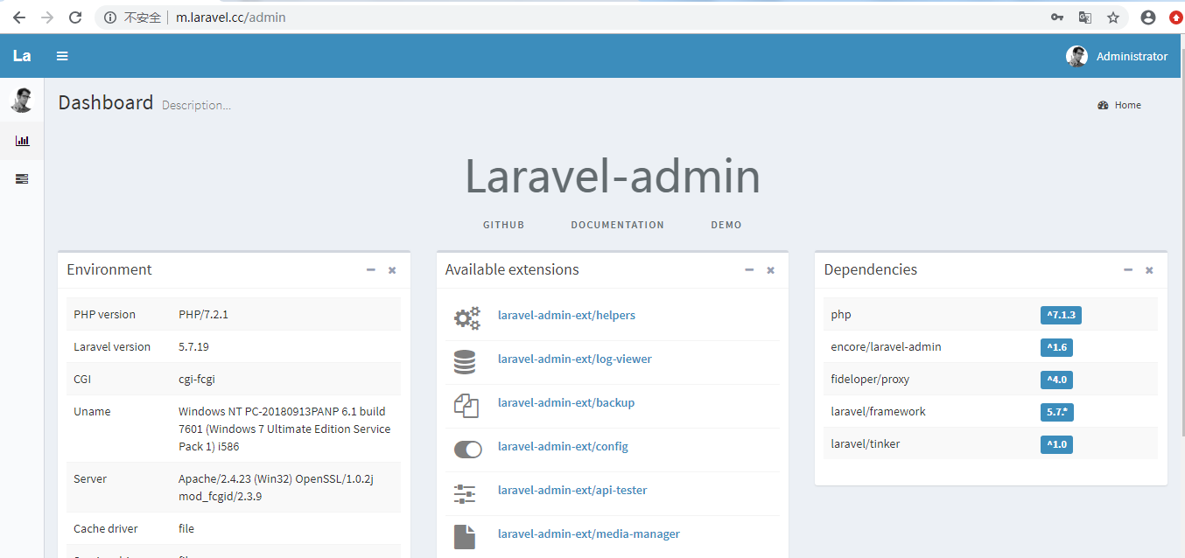
Task: Close the Available extensions panel
Action: point(770,270)
